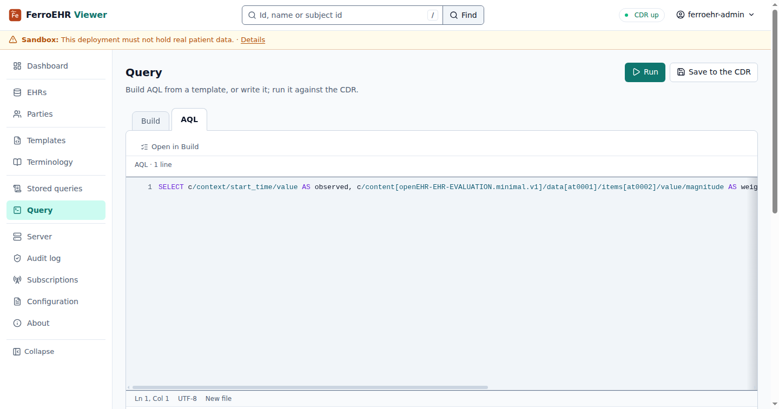Click the FerroEHR Fe logo icon

[x=15, y=15]
